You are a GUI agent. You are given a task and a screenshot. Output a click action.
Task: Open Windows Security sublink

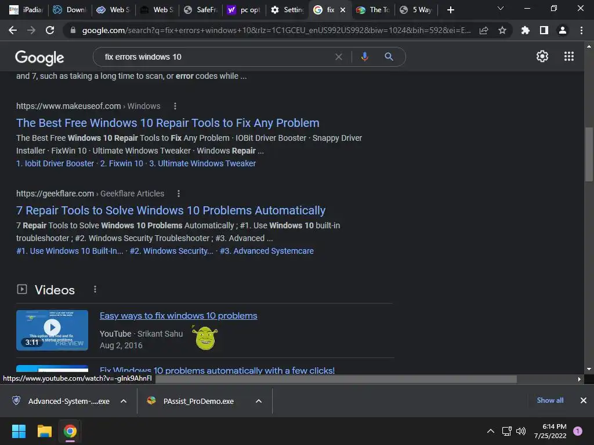[171, 251]
